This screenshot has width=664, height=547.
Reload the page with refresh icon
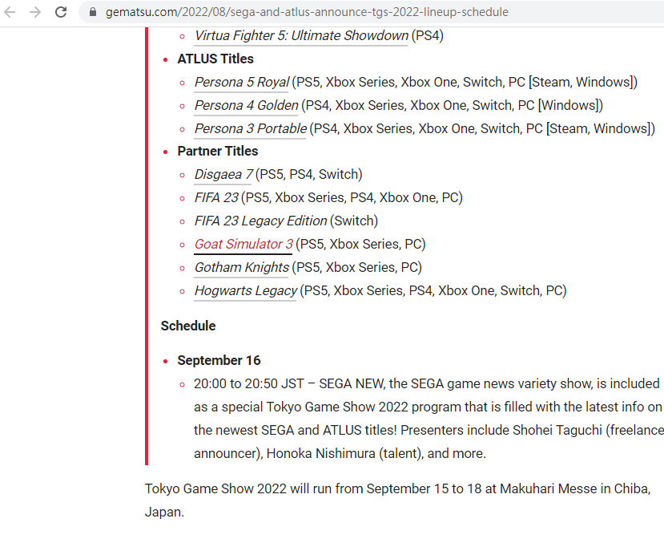pyautogui.click(x=61, y=12)
